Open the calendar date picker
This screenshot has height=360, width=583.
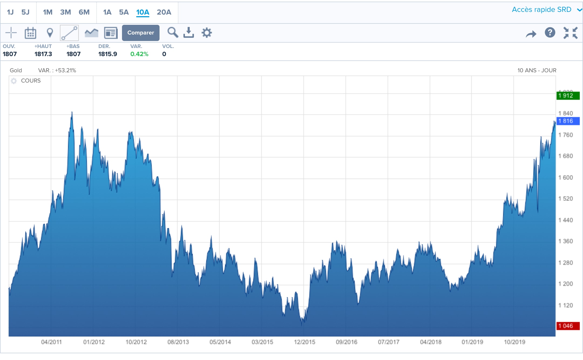(x=30, y=33)
